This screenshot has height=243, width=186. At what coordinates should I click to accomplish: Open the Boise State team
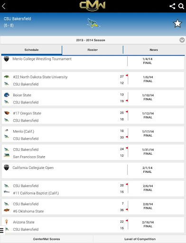coord(22,95)
